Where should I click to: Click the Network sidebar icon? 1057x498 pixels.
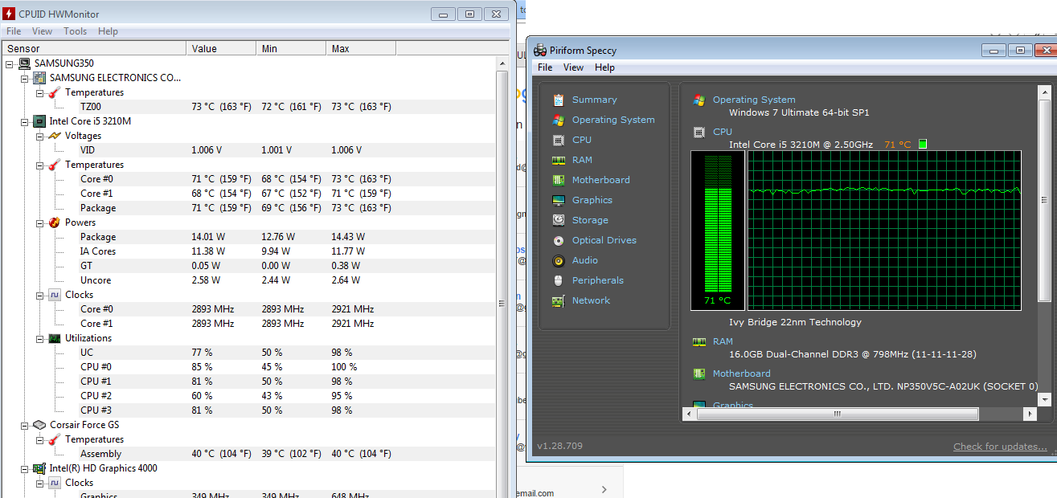559,300
